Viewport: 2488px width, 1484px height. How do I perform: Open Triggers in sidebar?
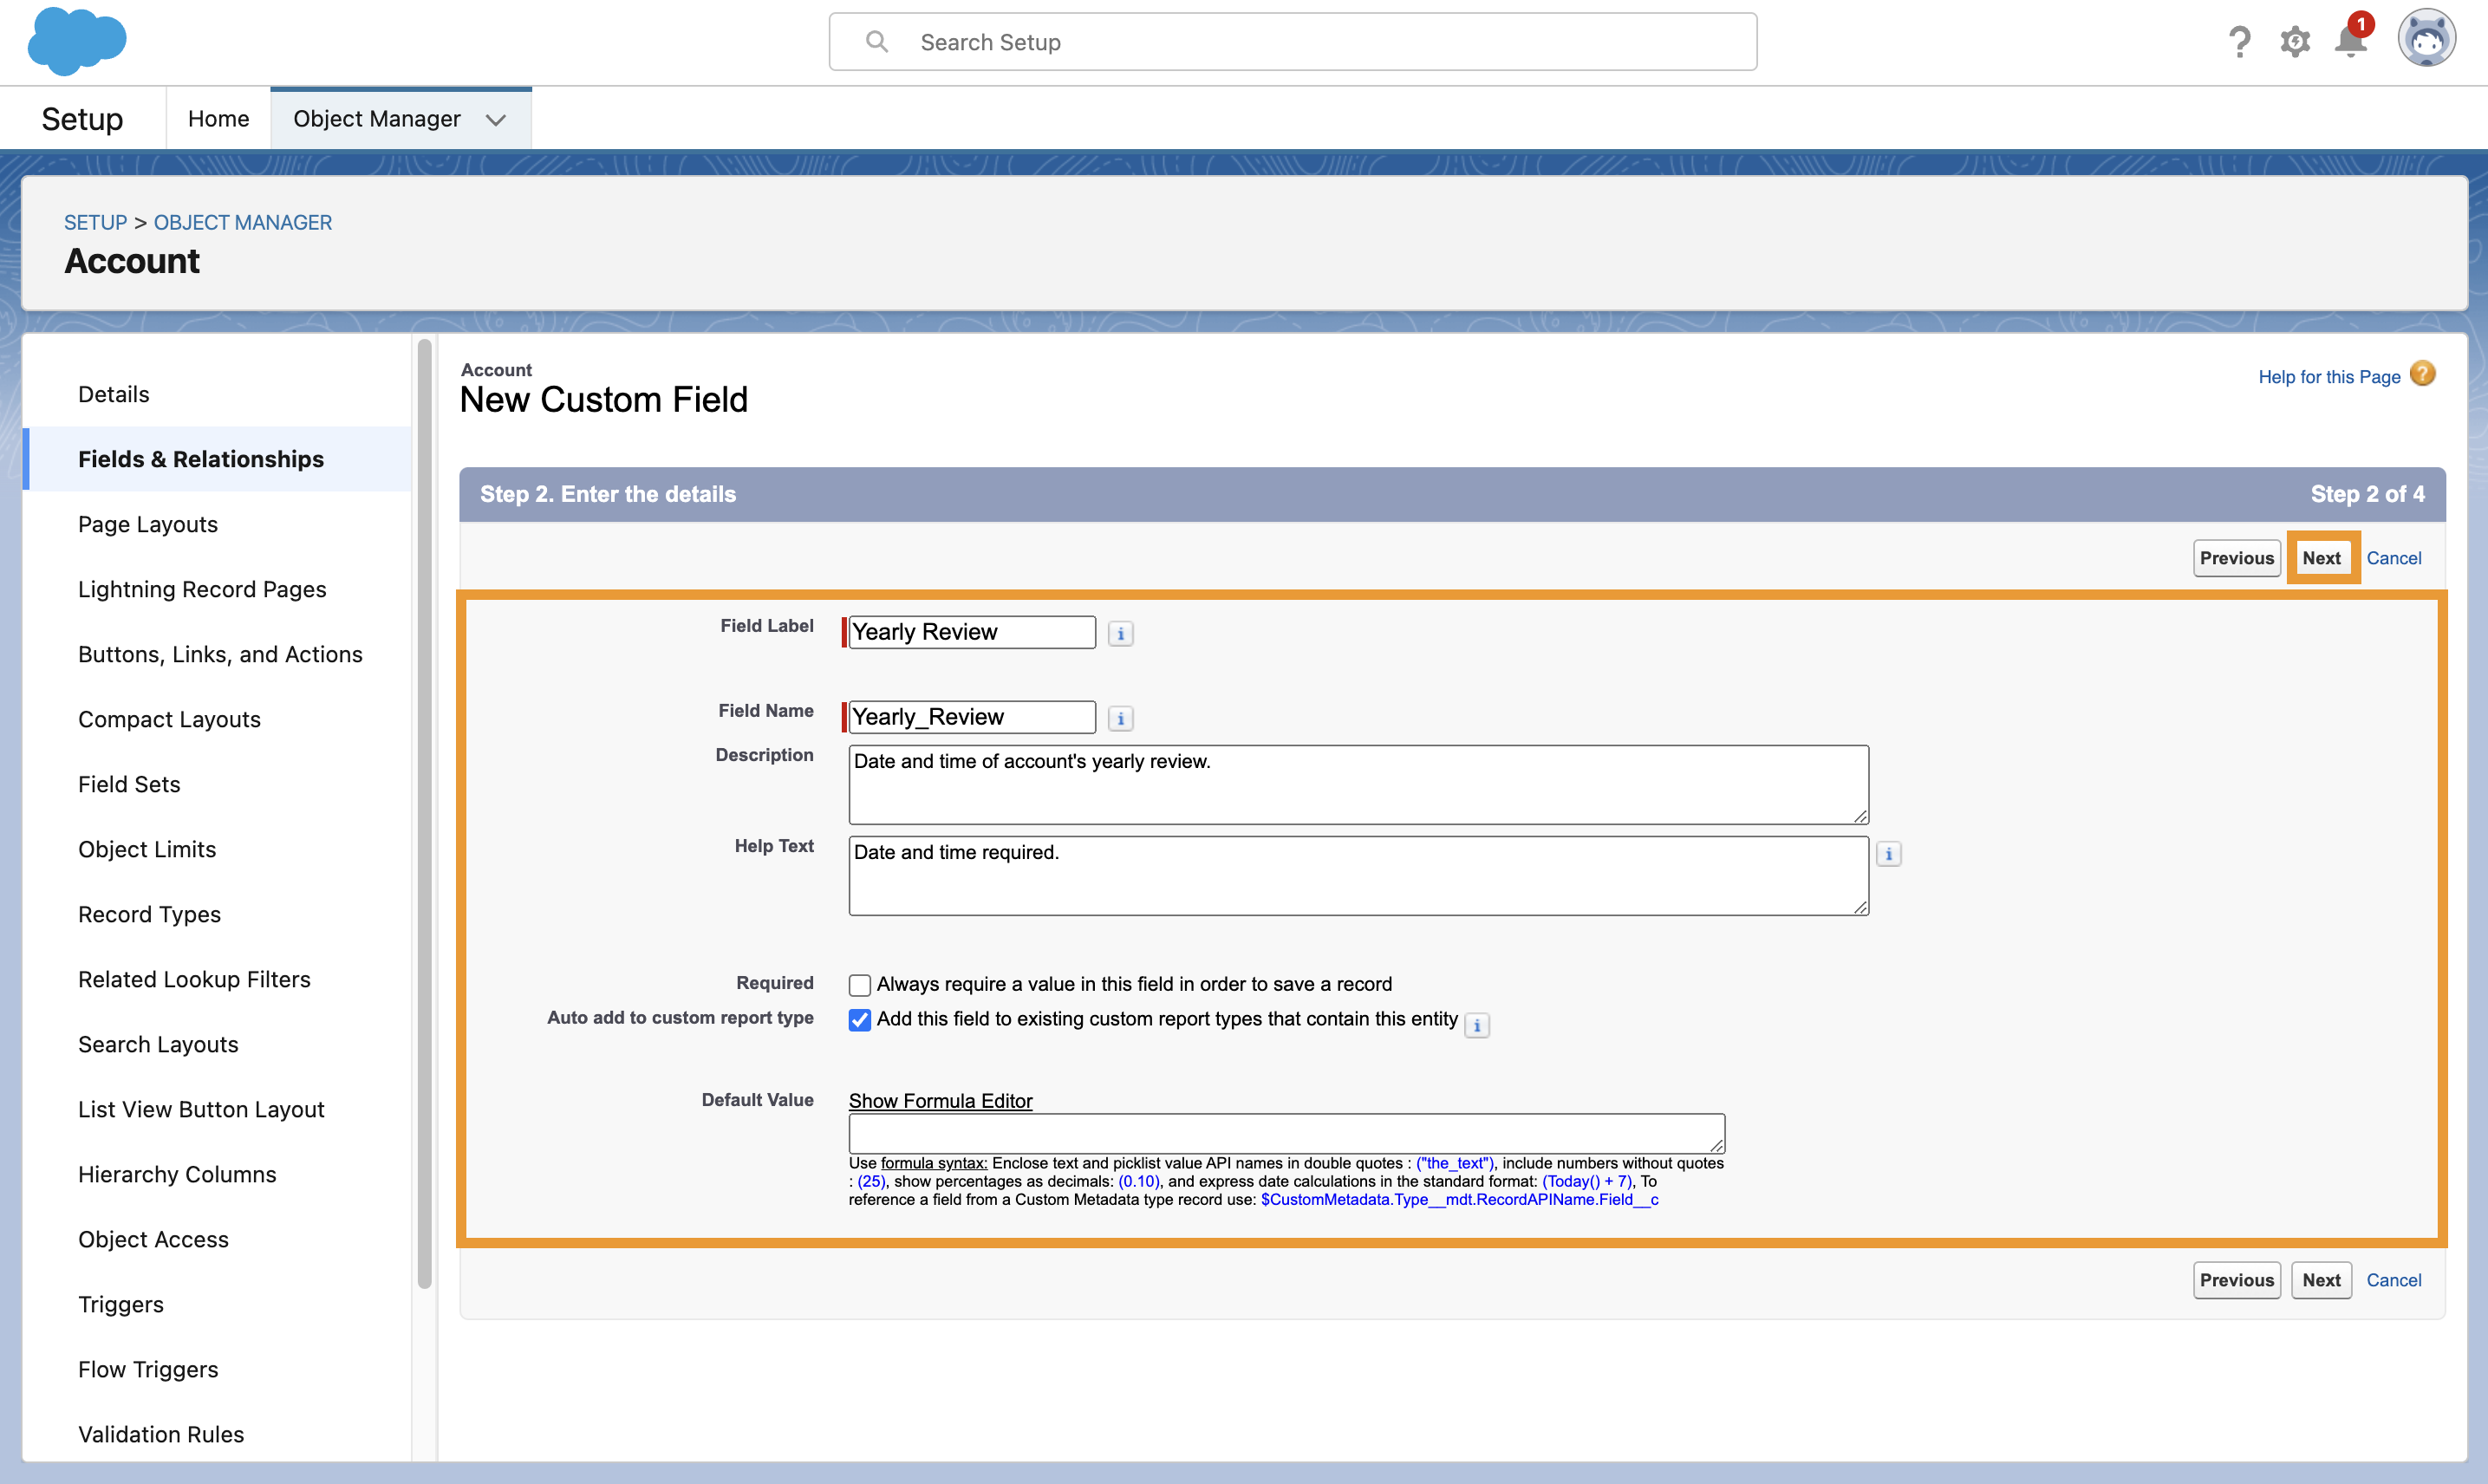tap(121, 1304)
